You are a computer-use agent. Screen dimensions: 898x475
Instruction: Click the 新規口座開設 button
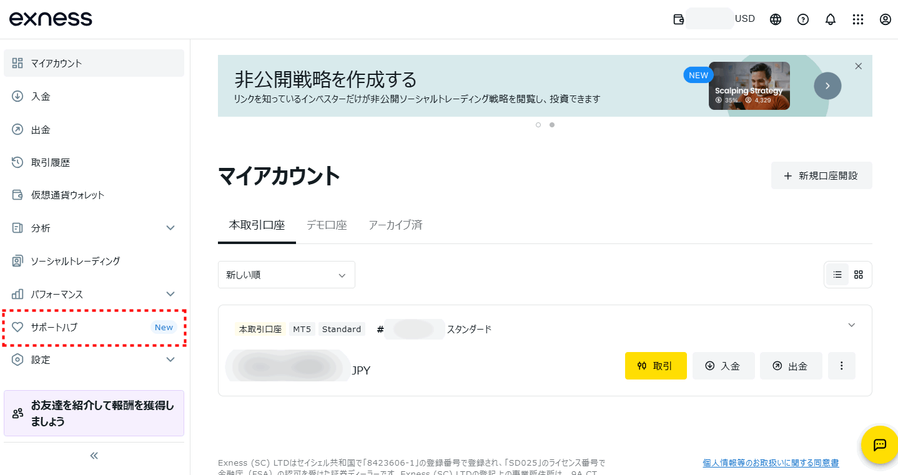pos(821,175)
